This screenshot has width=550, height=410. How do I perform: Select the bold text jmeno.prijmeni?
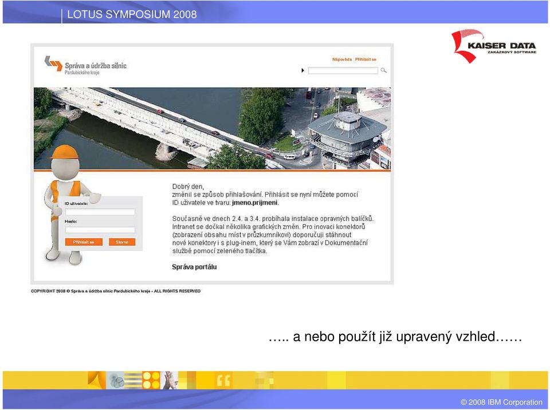254,202
